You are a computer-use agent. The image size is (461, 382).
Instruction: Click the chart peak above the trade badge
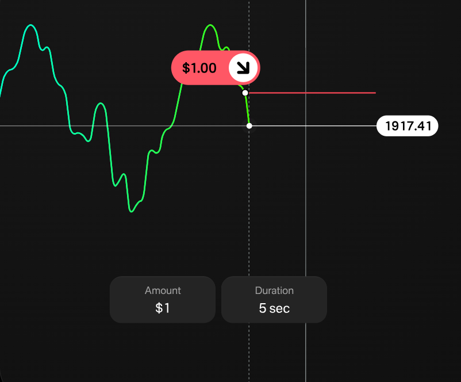tap(210, 25)
